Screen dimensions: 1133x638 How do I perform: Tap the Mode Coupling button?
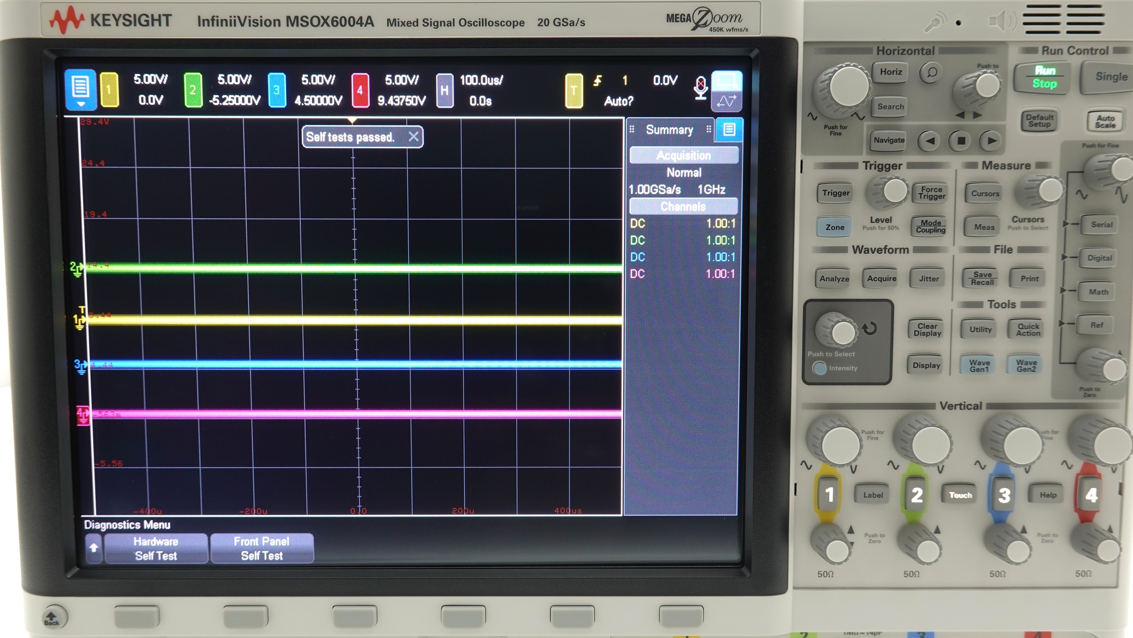(931, 226)
